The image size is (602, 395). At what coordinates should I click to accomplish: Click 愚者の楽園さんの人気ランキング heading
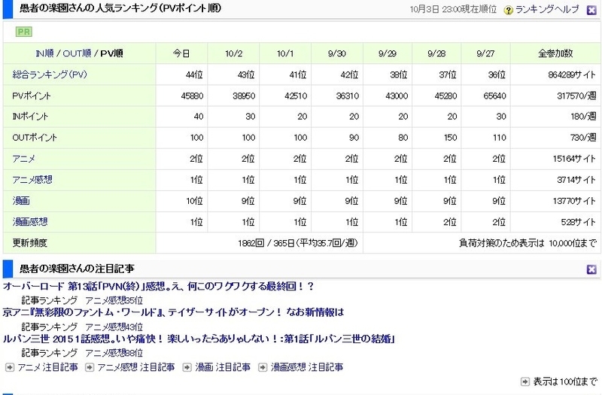coord(120,8)
